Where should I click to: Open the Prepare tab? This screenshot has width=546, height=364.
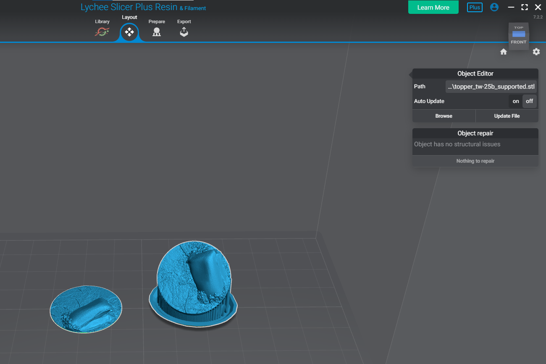click(157, 28)
